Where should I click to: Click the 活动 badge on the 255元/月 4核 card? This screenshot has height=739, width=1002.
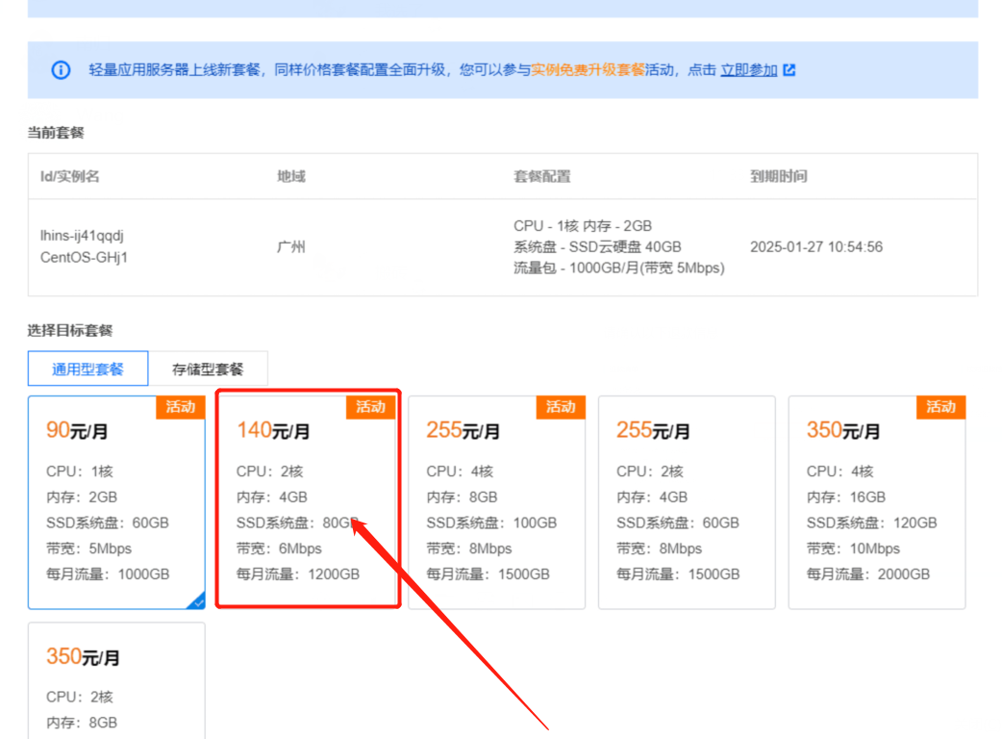(561, 407)
